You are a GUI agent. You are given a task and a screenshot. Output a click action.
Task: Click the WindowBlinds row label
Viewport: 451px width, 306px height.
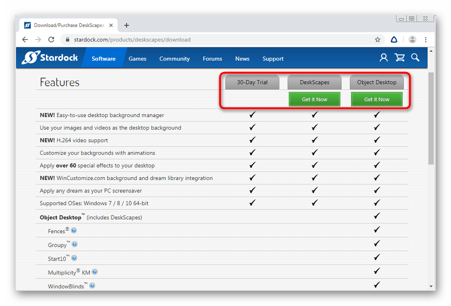pyautogui.click(x=67, y=286)
